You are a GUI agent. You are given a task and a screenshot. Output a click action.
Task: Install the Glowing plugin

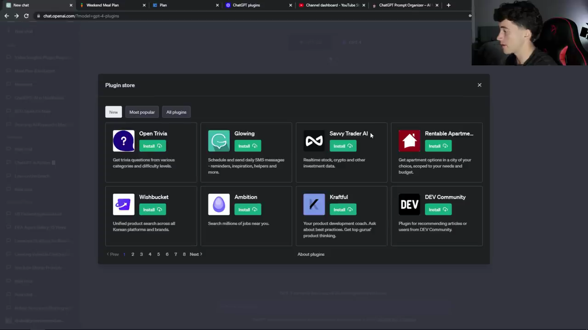(x=248, y=146)
